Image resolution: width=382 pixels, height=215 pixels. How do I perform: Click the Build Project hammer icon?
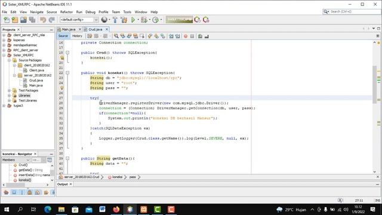click(115, 20)
